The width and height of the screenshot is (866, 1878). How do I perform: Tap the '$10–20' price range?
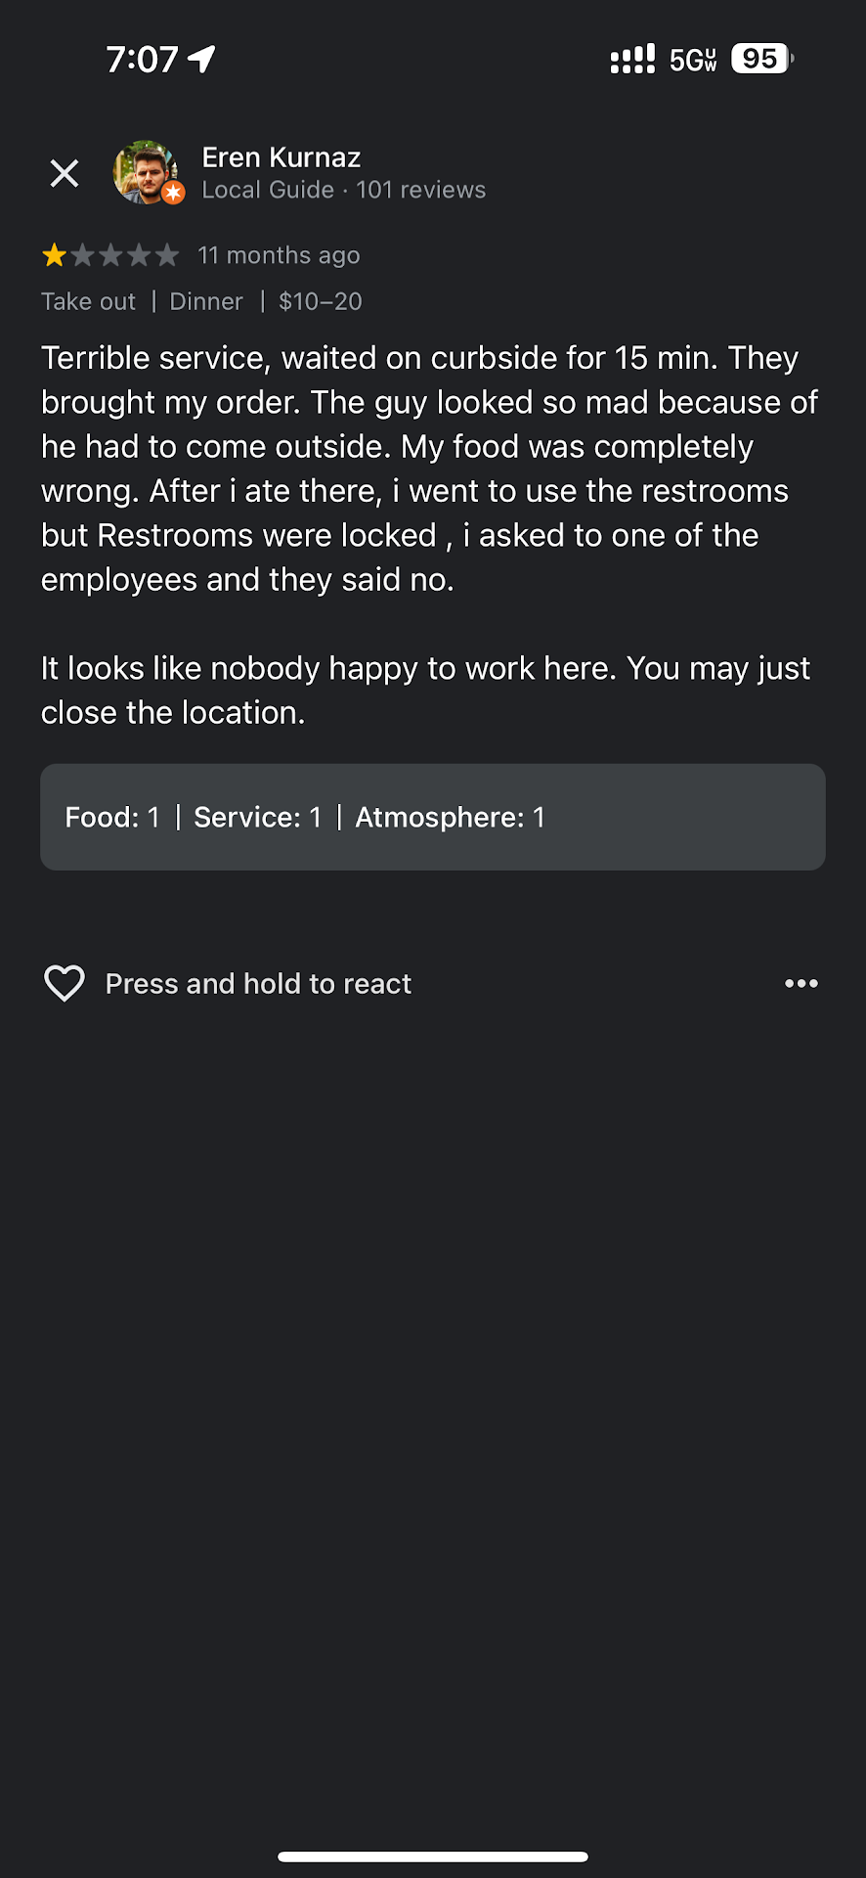320,301
